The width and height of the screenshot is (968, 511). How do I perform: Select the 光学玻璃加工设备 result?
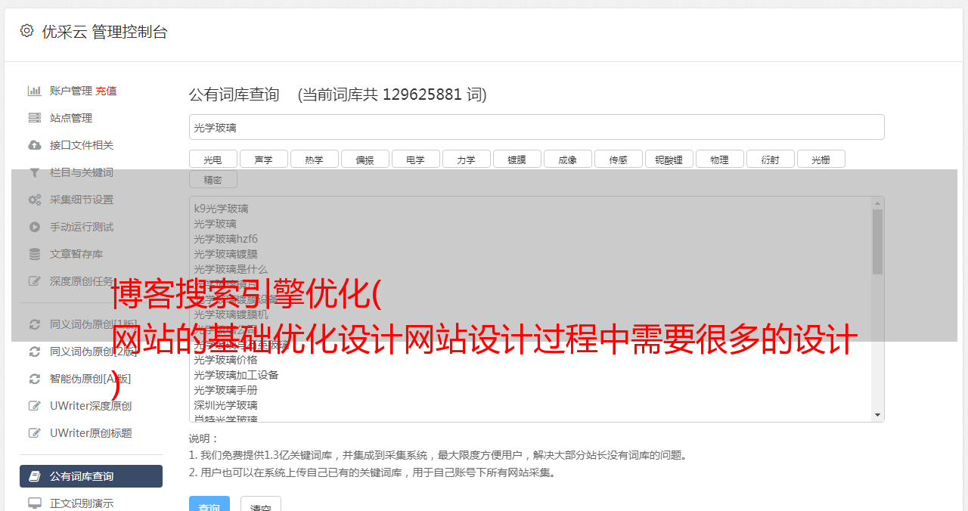tap(236, 375)
